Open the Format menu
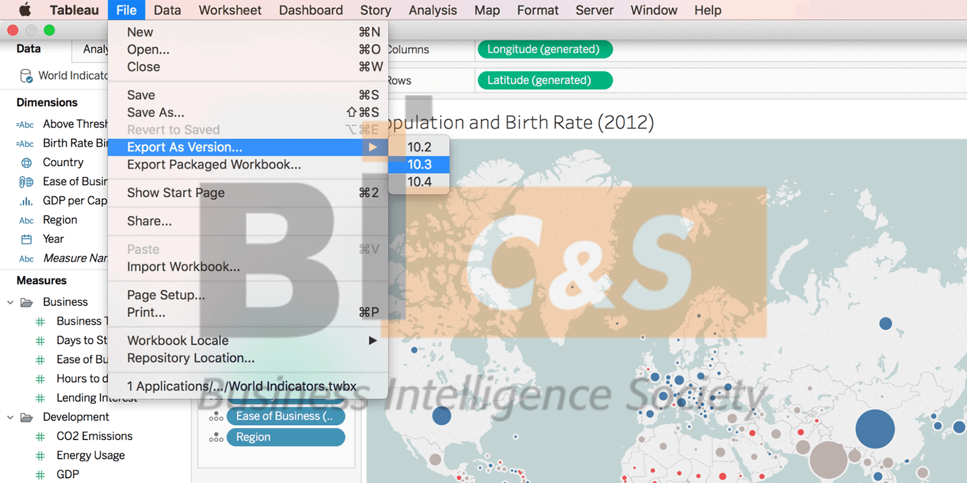The image size is (967, 483). [x=538, y=10]
